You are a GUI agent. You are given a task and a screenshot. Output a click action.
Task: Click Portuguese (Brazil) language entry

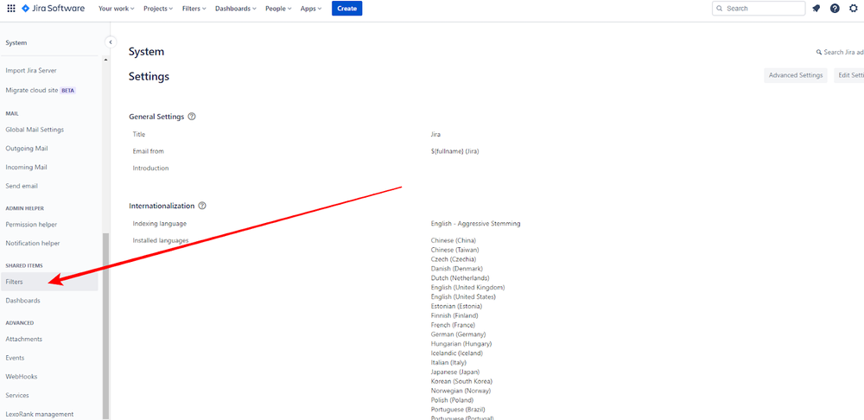458,409
